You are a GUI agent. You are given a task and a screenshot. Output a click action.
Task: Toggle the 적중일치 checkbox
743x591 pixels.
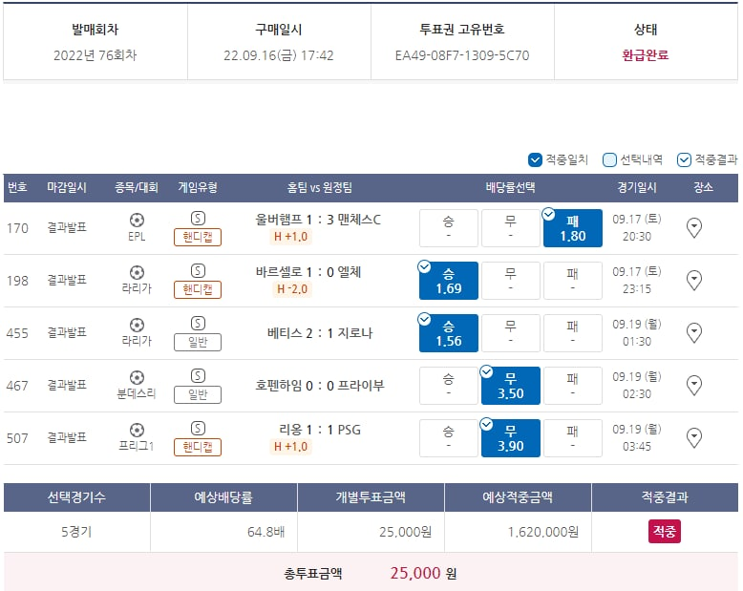pyautogui.click(x=535, y=159)
